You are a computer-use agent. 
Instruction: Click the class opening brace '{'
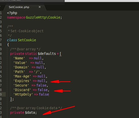(8, 45)
